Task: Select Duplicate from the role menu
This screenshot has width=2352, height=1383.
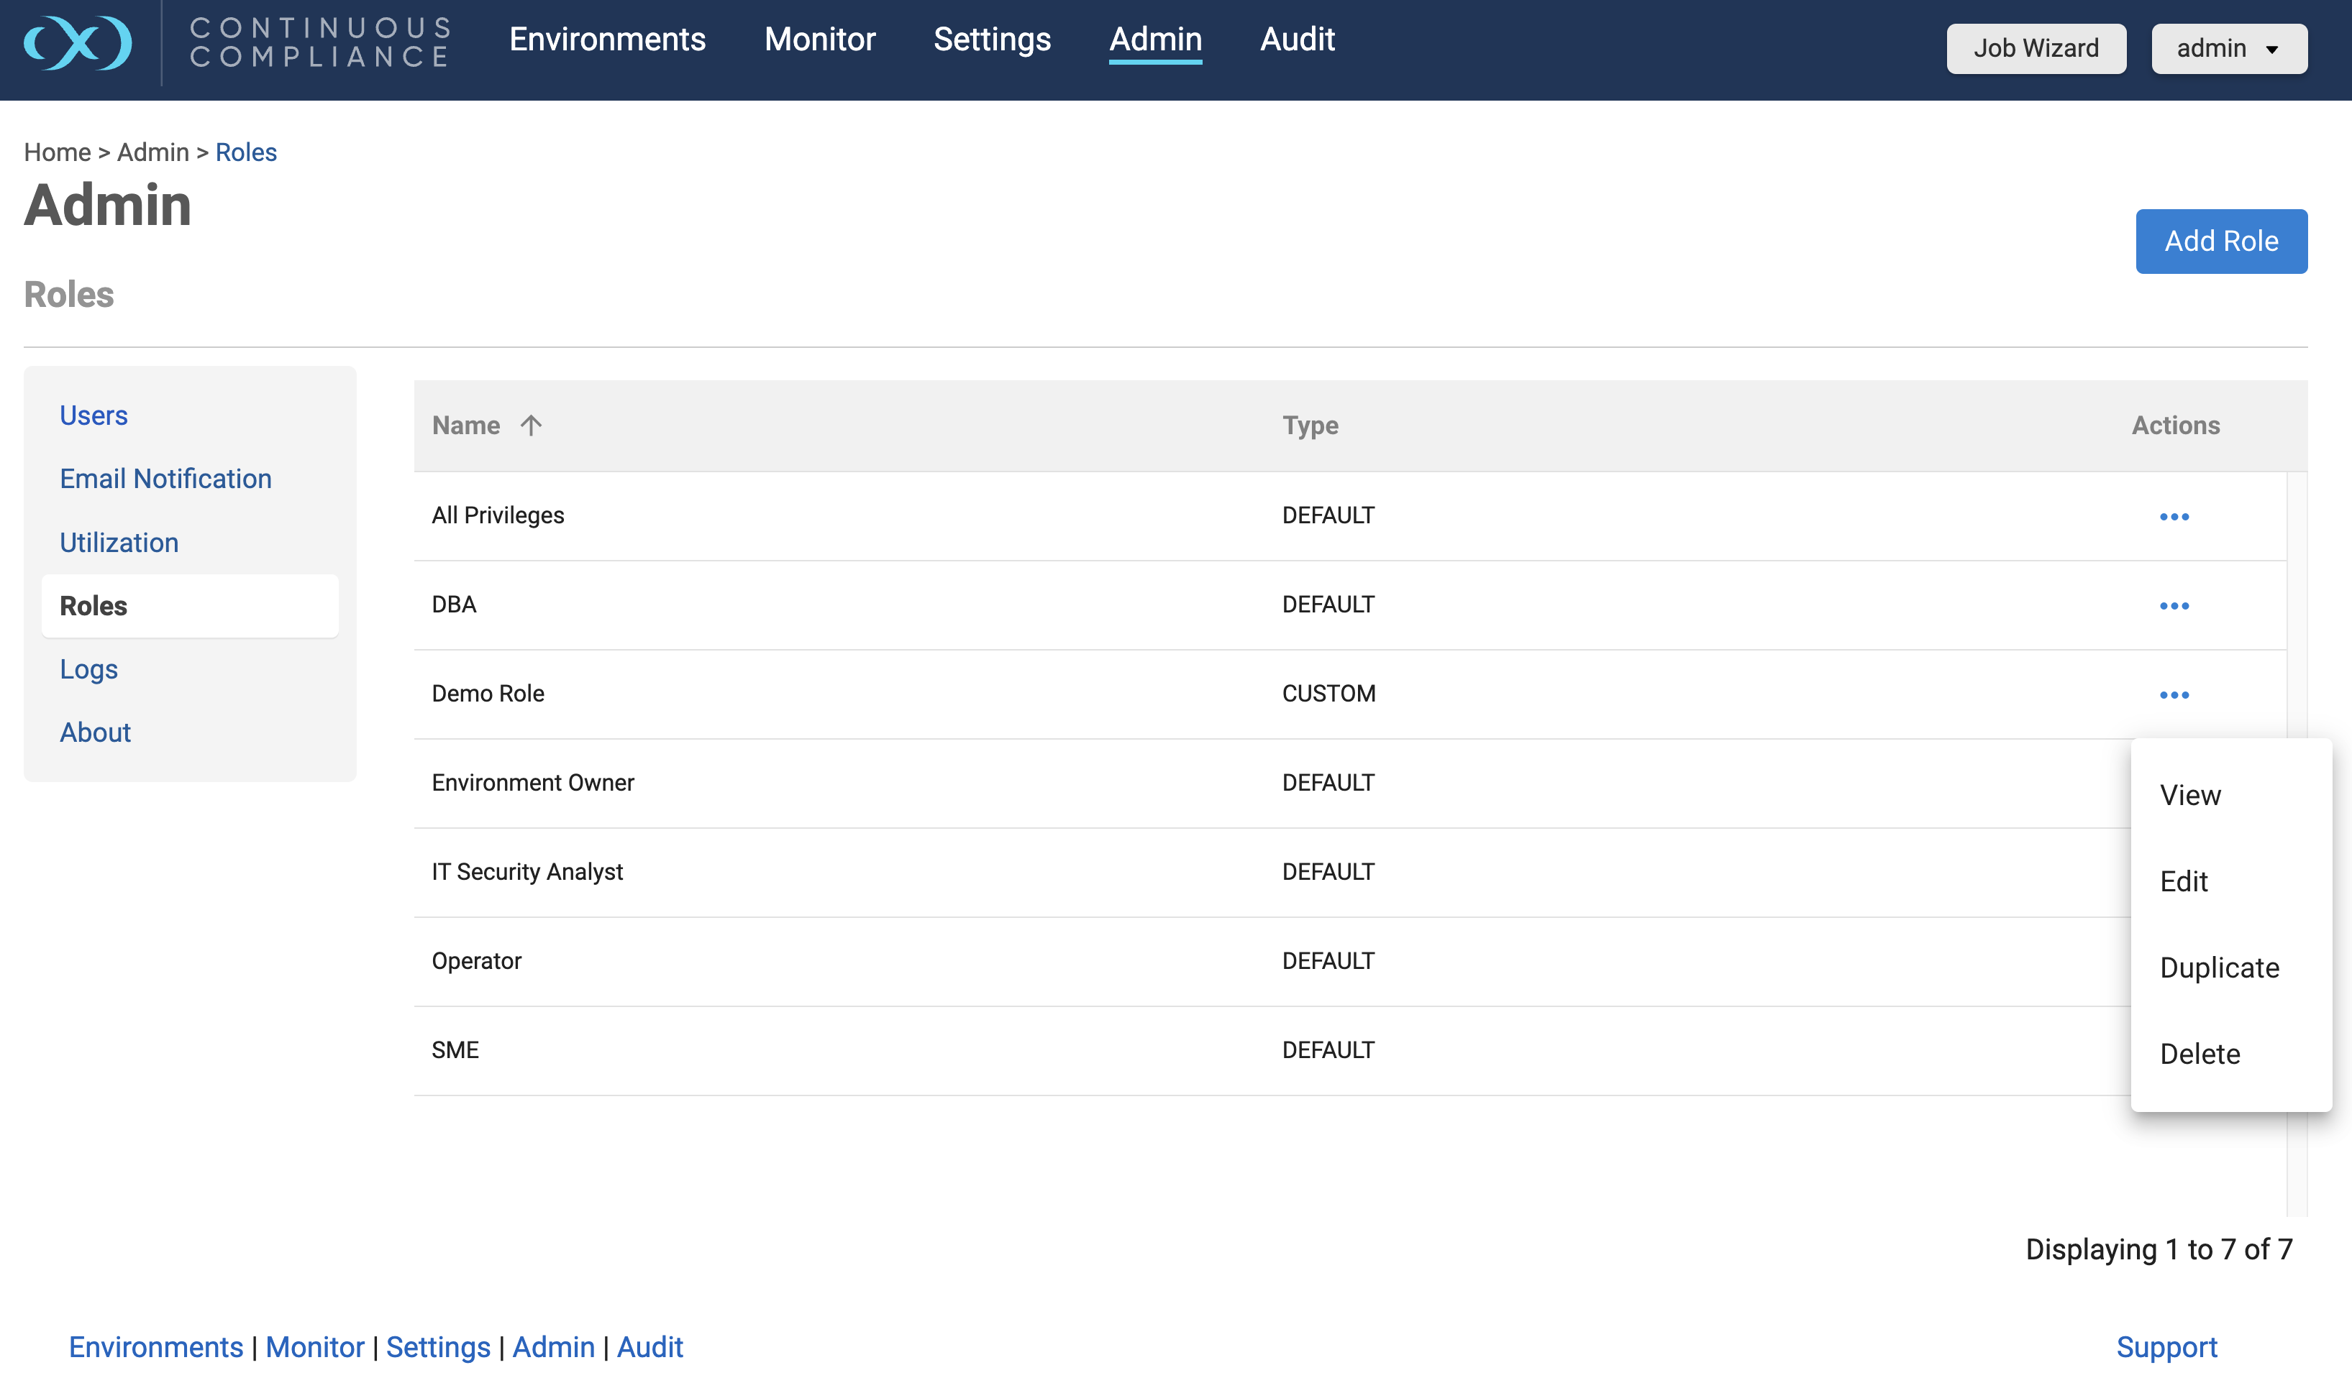Action: tap(2218, 967)
